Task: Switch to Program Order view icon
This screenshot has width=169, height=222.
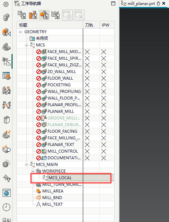Action: pos(21,15)
